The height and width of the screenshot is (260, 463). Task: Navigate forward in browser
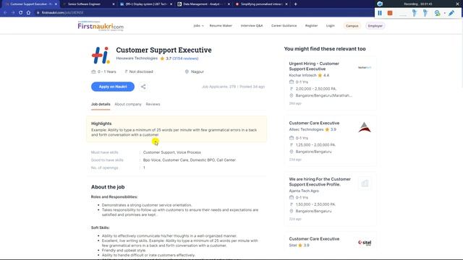coord(13,13)
